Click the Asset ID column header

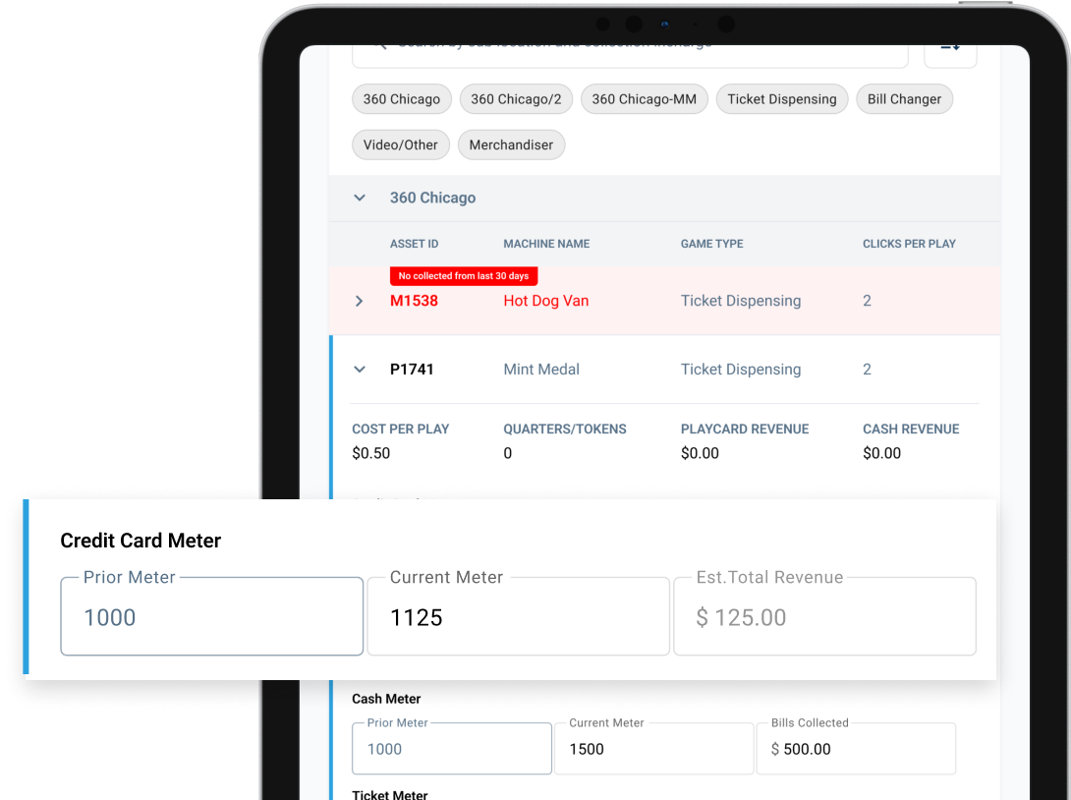tap(414, 244)
